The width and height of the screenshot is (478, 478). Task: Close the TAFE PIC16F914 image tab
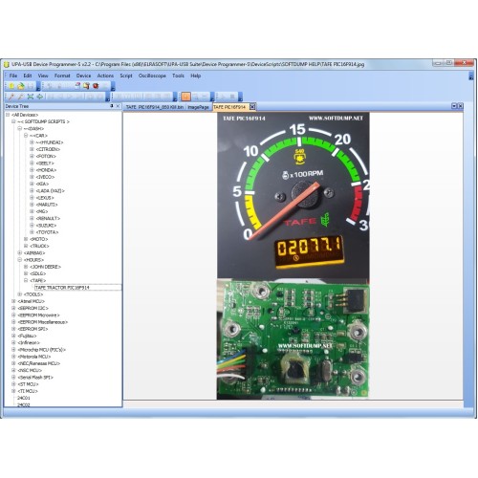pos(252,107)
